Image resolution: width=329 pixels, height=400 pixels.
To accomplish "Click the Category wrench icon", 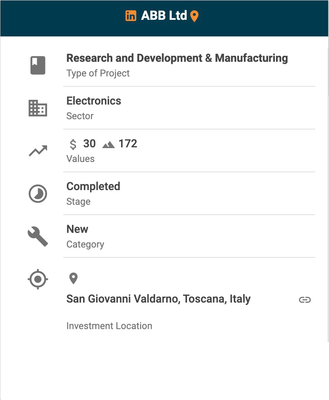I will 38,237.
